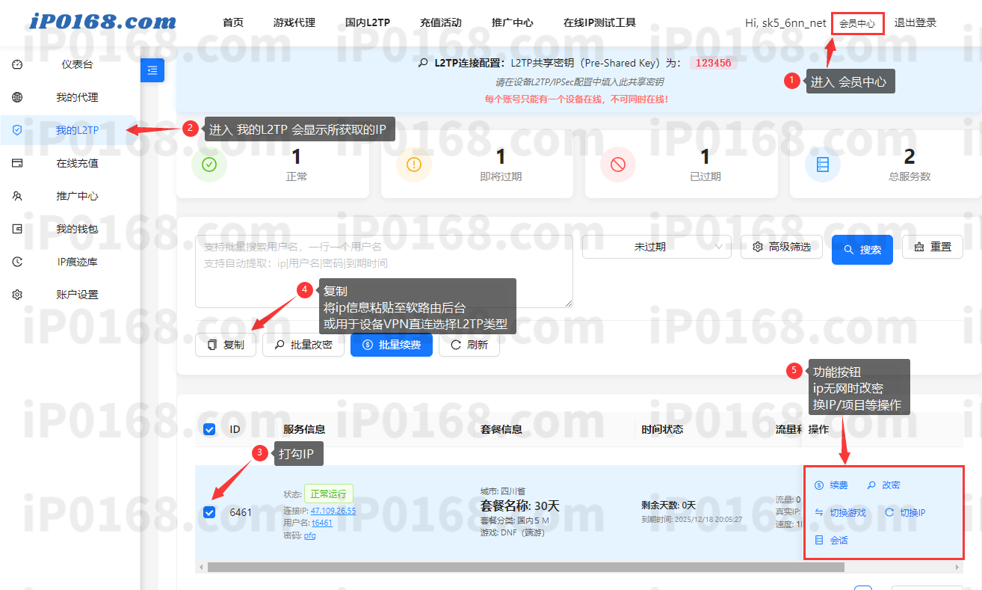Open the 充值活动 navigation item
The height and width of the screenshot is (590, 982).
tap(441, 22)
